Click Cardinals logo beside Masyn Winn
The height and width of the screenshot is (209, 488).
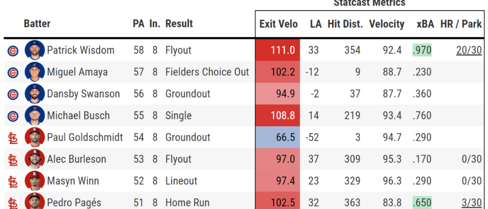[13, 182]
